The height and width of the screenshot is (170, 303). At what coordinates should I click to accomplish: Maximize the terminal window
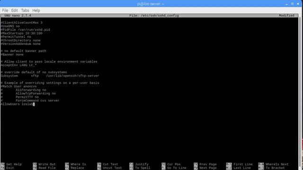[293, 4]
